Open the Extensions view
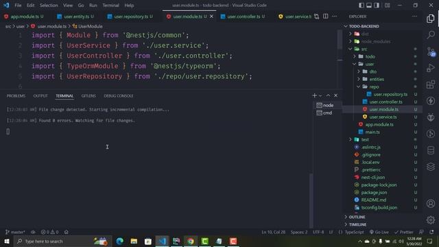The image size is (439, 247). point(431,84)
